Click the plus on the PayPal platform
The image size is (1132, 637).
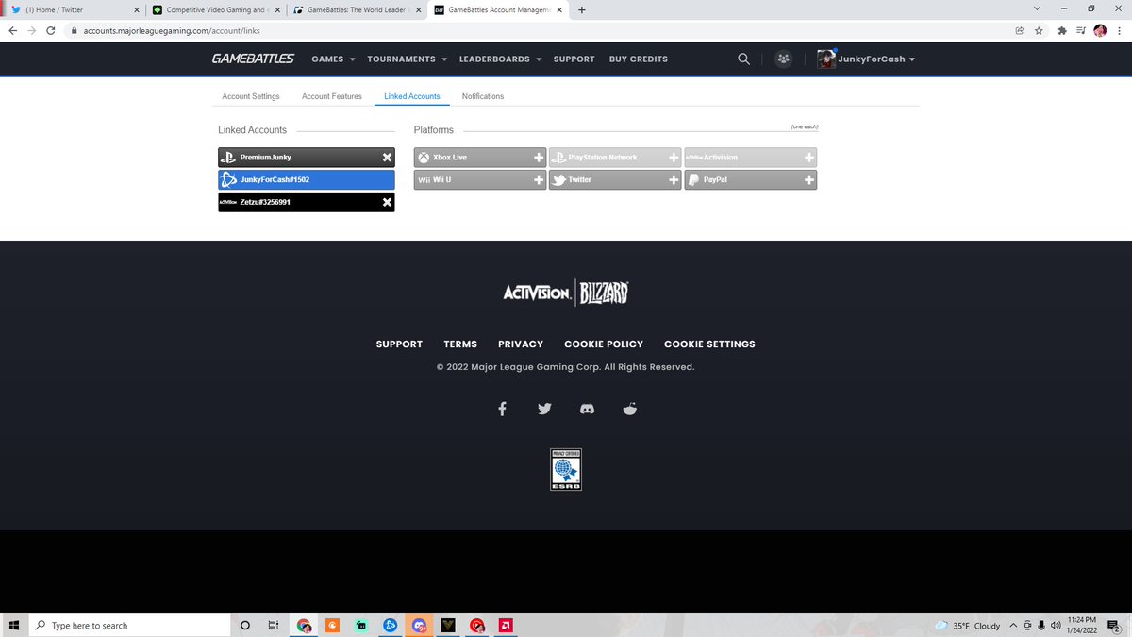coord(809,179)
